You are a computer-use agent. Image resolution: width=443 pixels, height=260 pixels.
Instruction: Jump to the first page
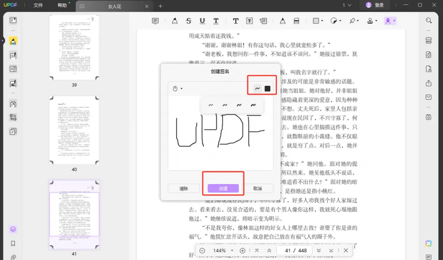257,250
